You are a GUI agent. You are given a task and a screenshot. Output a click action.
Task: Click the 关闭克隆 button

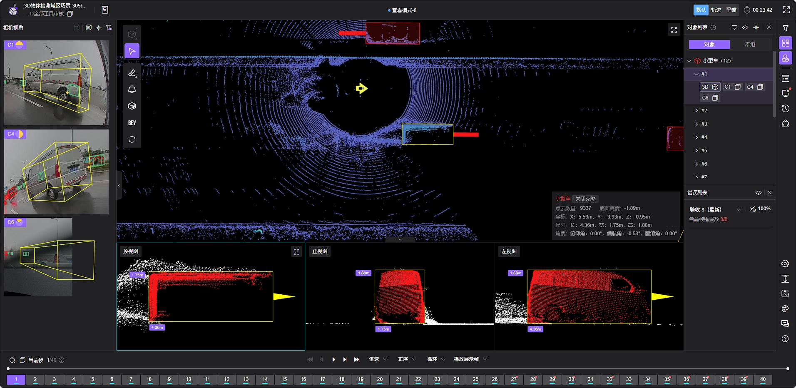pyautogui.click(x=585, y=199)
